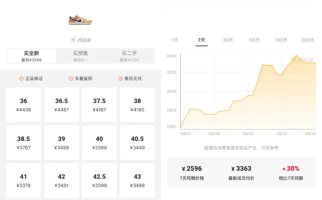
Task: Click the 正品保证 checkmark icon
Action: (x=21, y=79)
